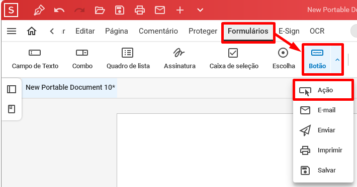Choose Ação from the Botão menu
The image size is (357, 187).
click(x=323, y=90)
